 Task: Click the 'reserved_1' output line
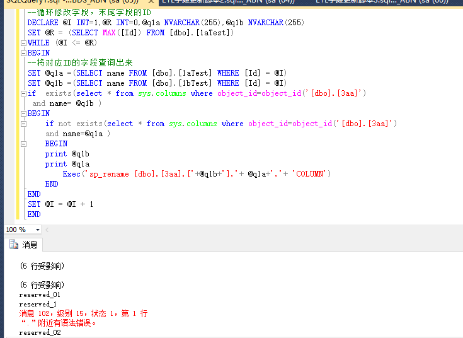click(x=38, y=305)
